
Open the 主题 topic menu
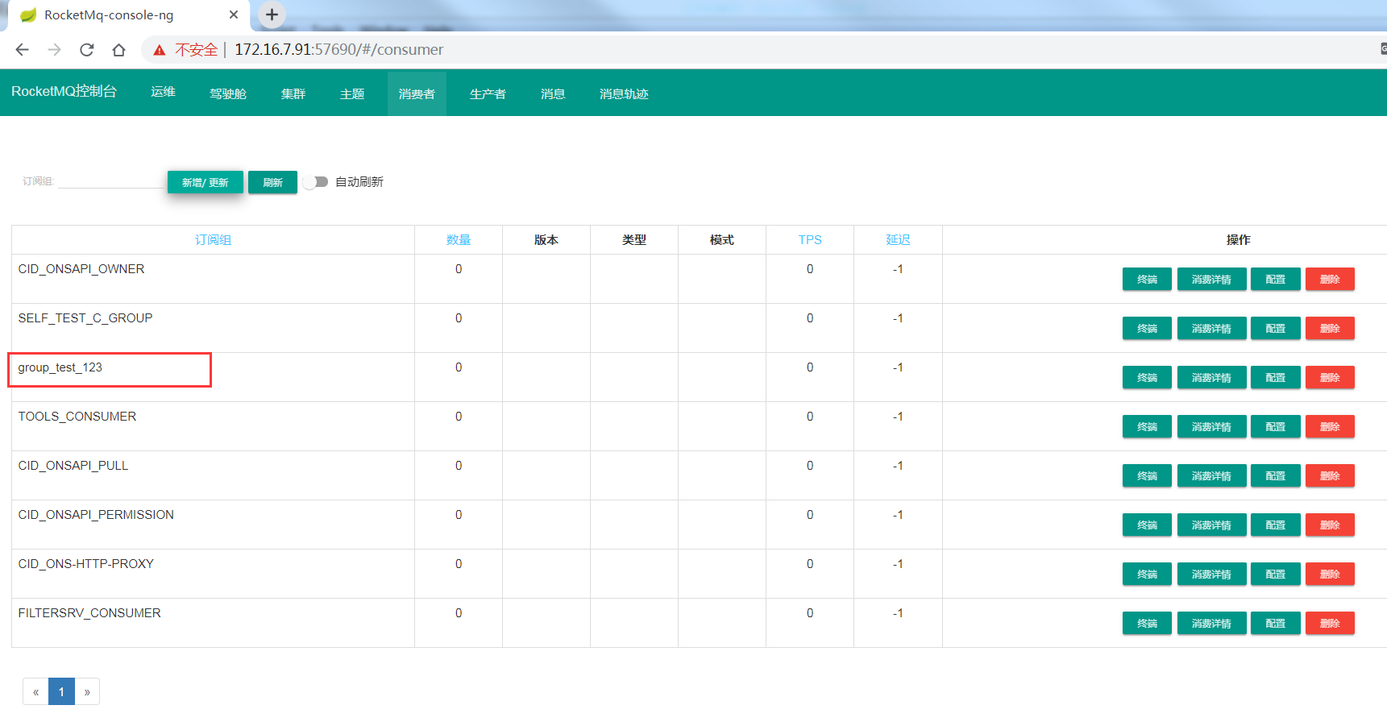pos(352,93)
